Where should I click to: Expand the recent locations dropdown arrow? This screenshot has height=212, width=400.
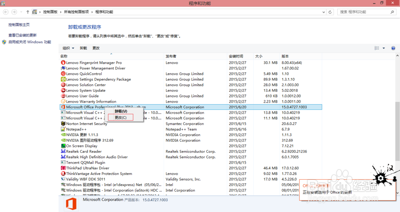[x=21, y=12]
